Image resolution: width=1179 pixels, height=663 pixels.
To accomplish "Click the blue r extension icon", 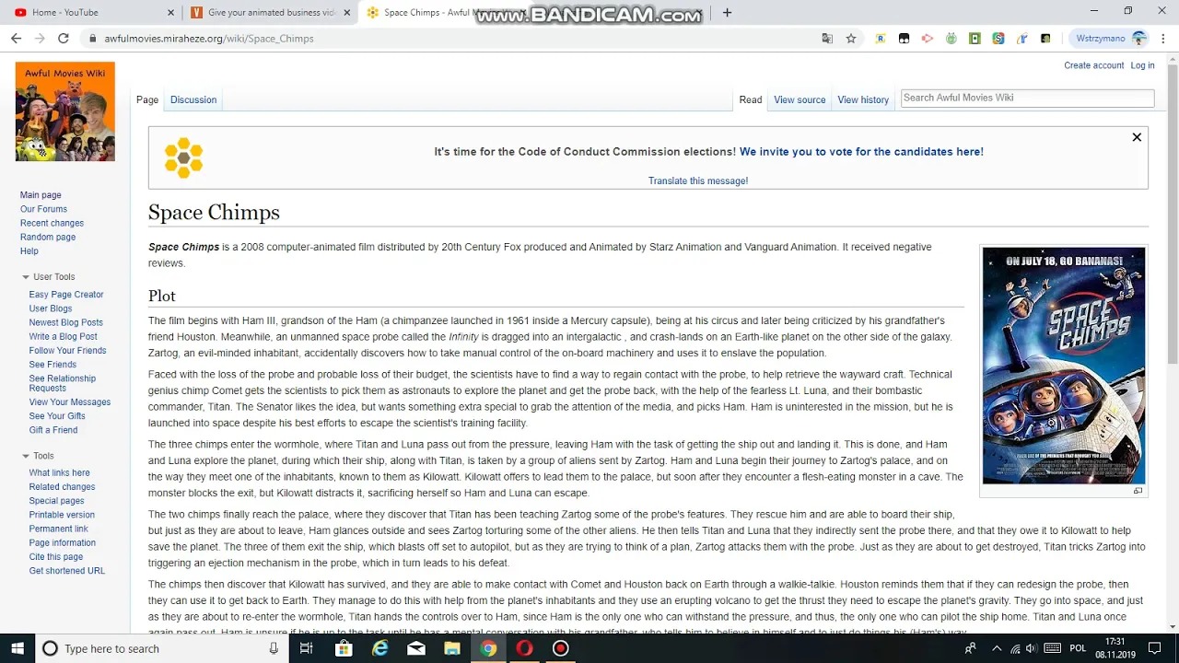I will [x=1022, y=39].
